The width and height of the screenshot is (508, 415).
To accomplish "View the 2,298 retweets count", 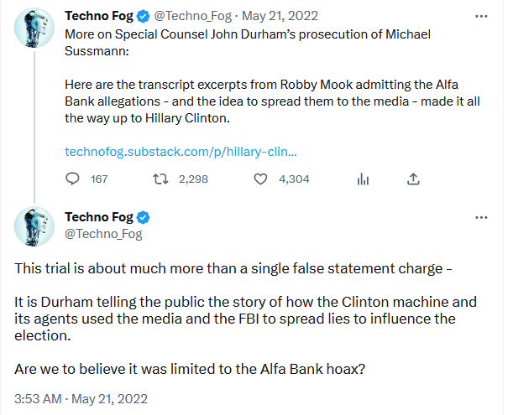I will pos(193,179).
